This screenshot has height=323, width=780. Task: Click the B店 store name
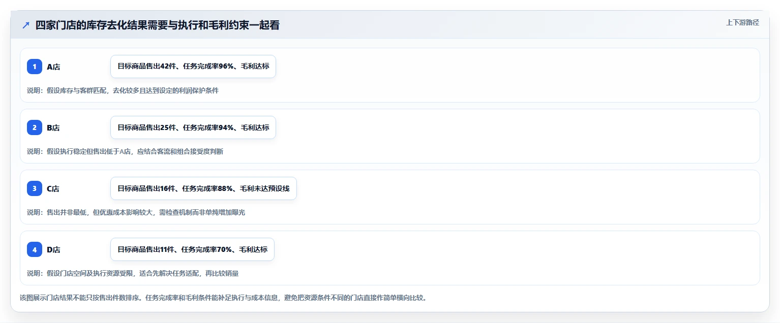click(53, 127)
